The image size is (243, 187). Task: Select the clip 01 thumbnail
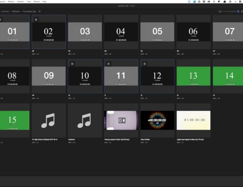pyautogui.click(x=14, y=32)
